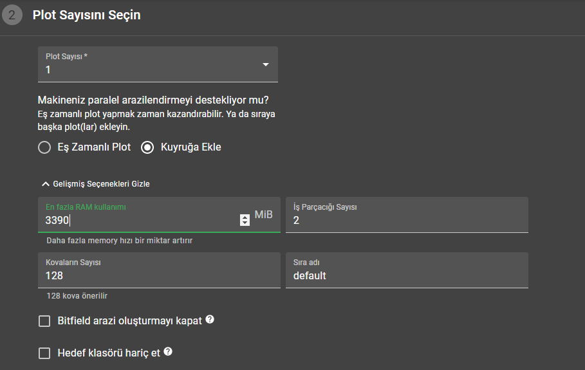Click the İş Parçacığı Sayısı input
The width and height of the screenshot is (585, 370).
click(407, 220)
